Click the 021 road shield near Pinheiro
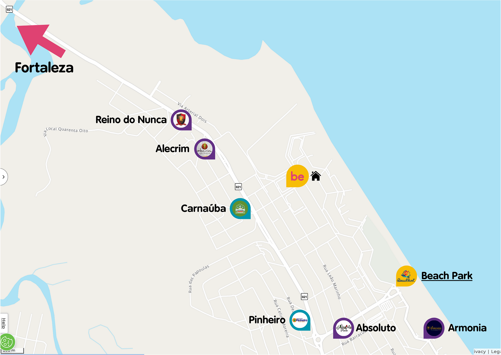 click(x=304, y=297)
